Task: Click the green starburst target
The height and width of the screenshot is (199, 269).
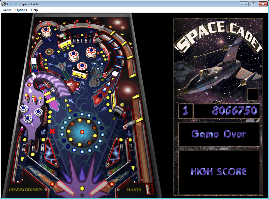Action: click(x=49, y=51)
